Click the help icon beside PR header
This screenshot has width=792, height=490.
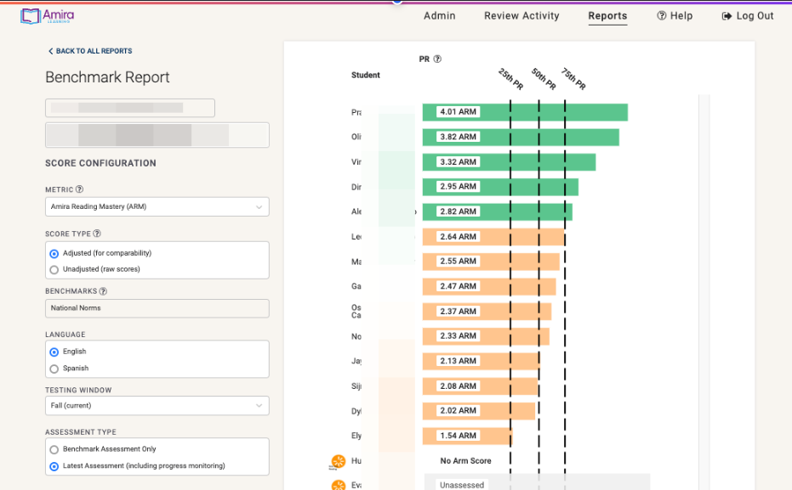click(437, 59)
